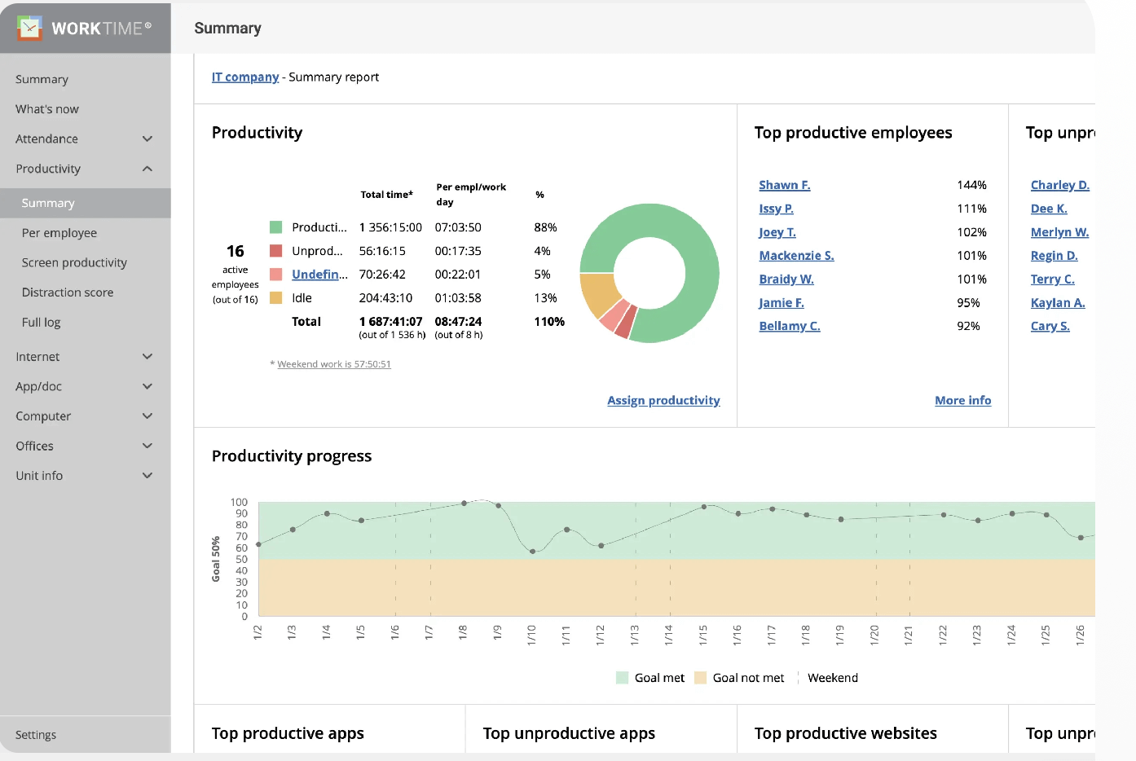
Task: Open "Assign productivity"
Action: coord(663,400)
